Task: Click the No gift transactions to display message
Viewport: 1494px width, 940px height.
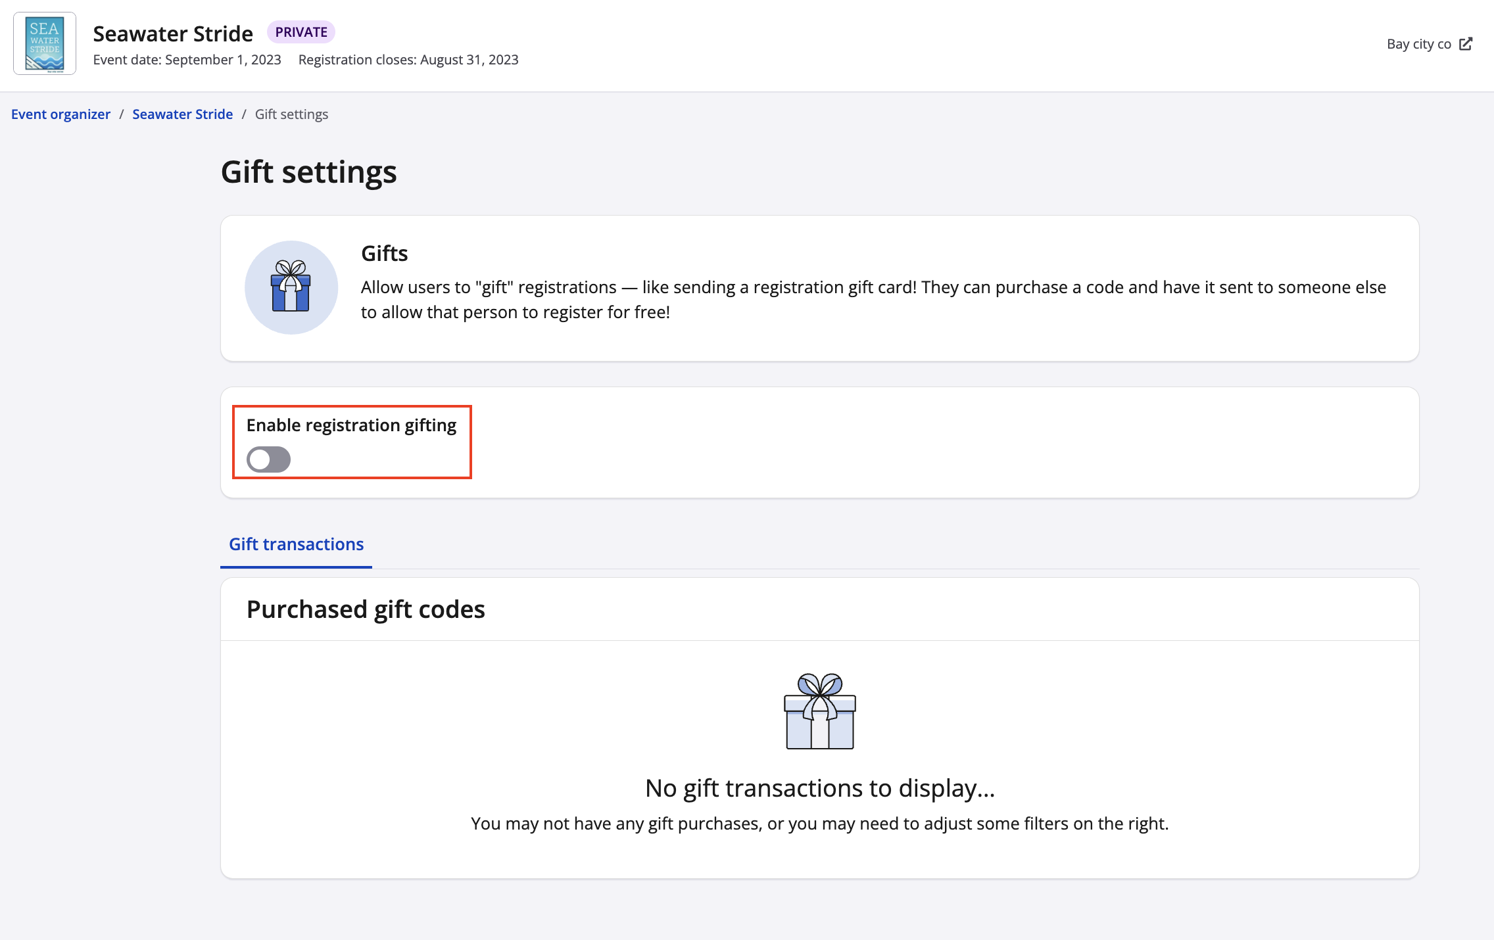Action: coord(819,788)
